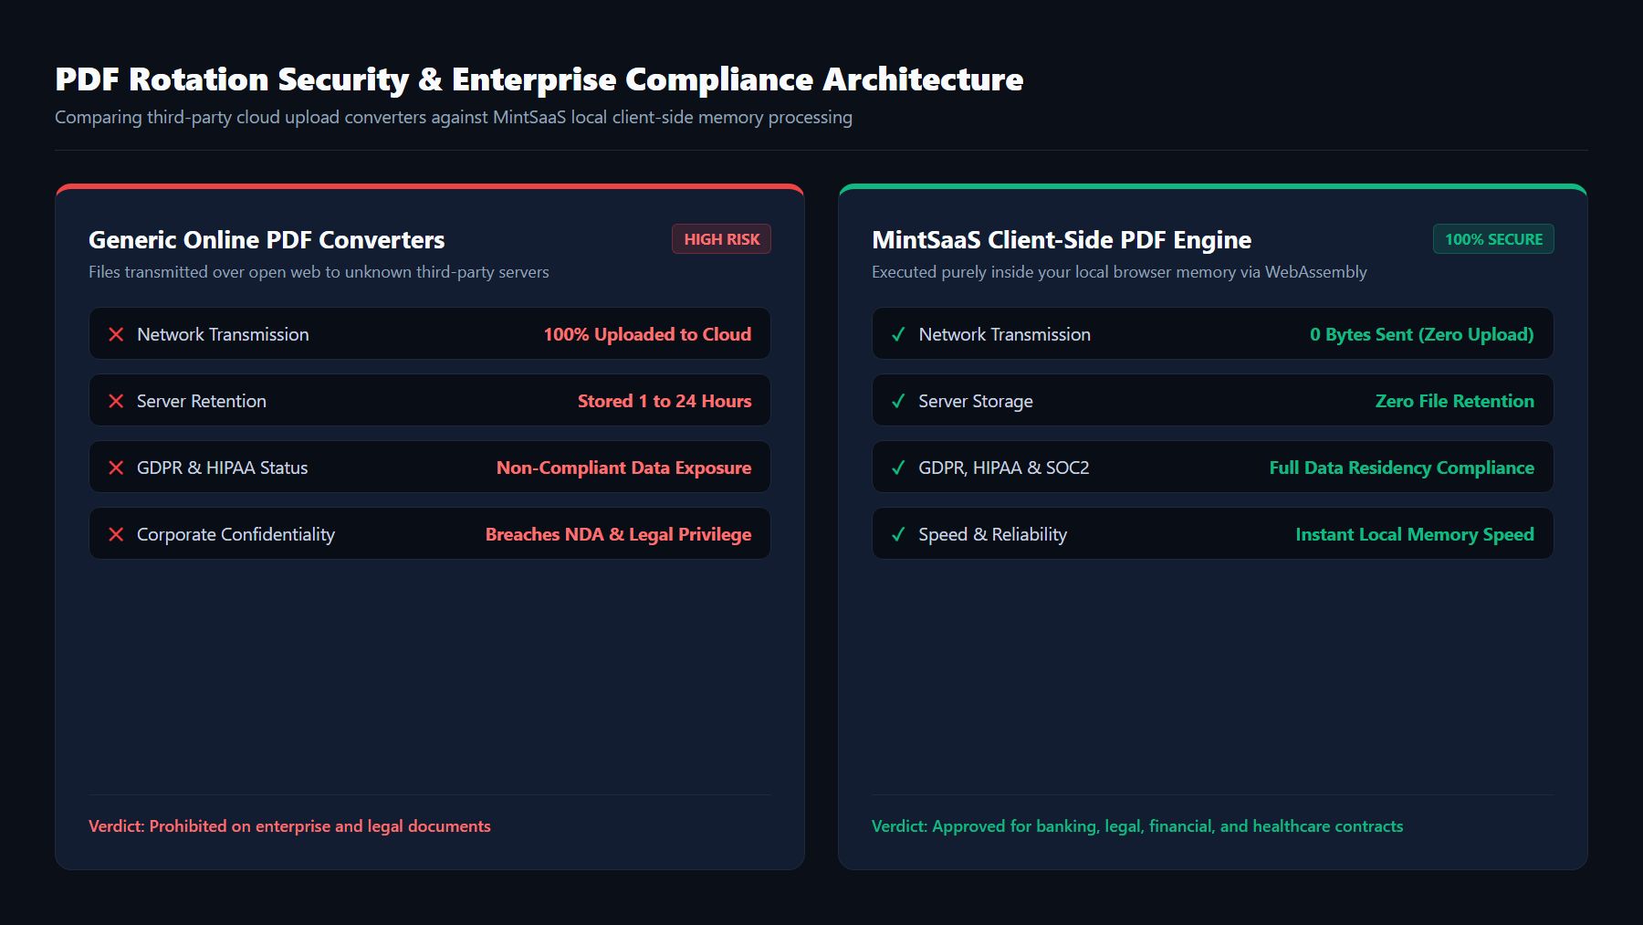This screenshot has height=925, width=1643.
Task: Click the text 'Files transmitted over open web'
Action: pos(319,272)
